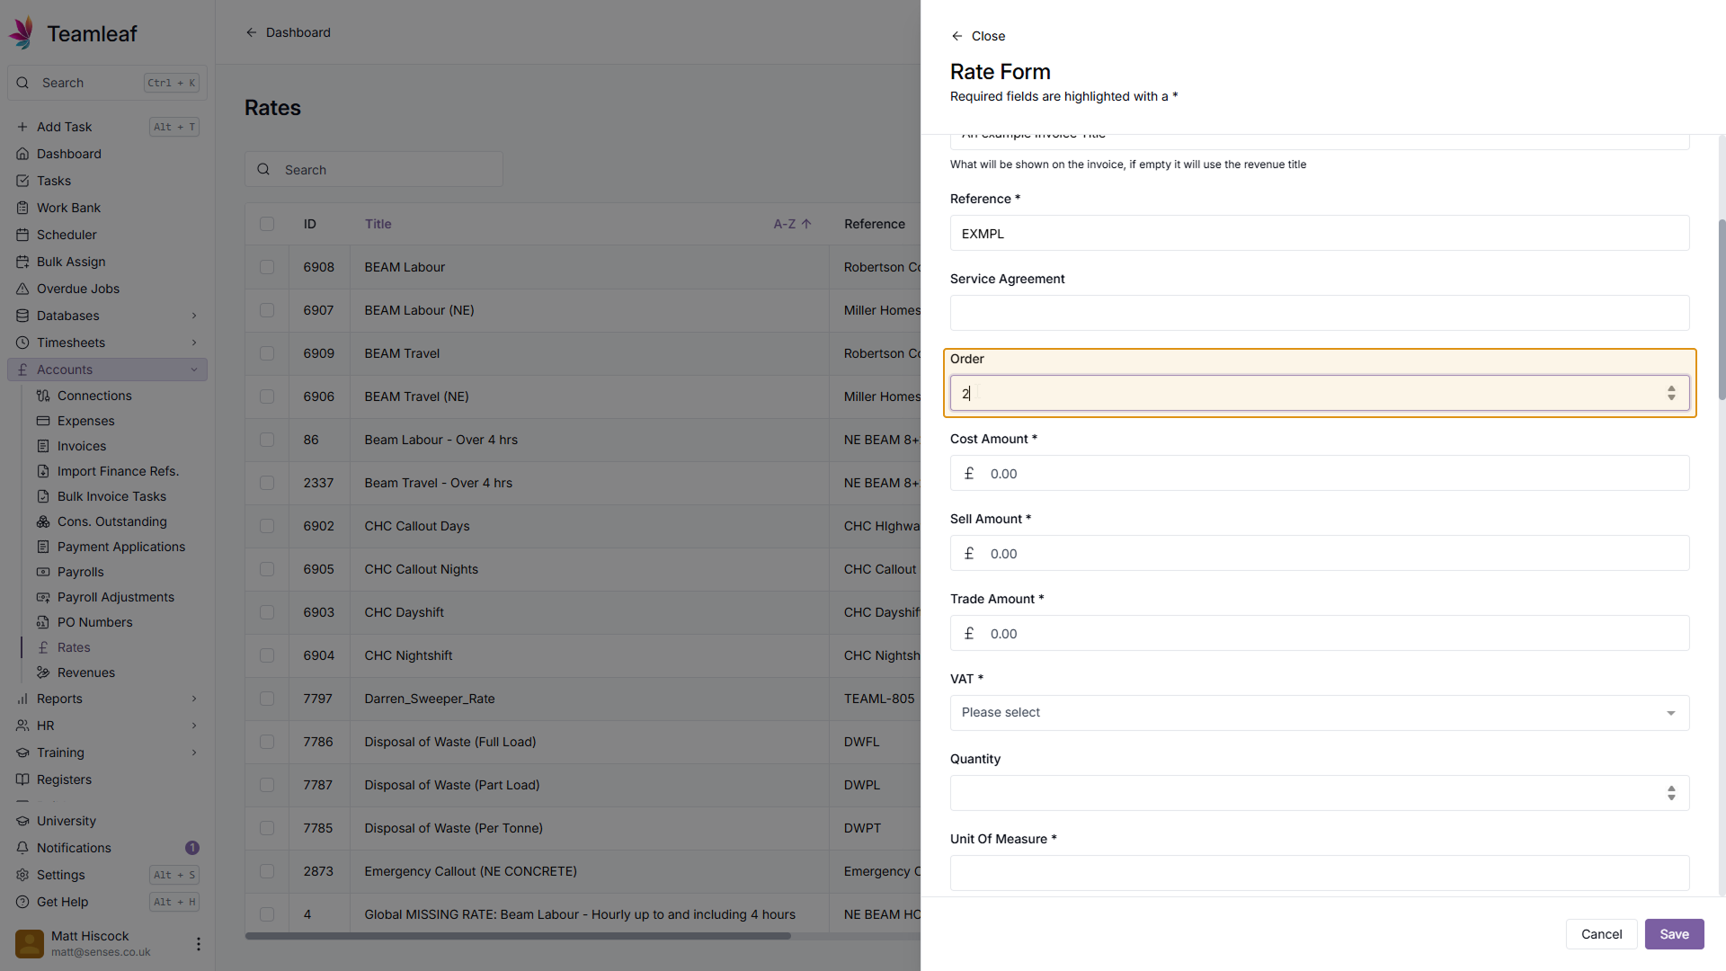This screenshot has height=971, width=1726.
Task: Expand the Databases menu chevron
Action: click(194, 316)
